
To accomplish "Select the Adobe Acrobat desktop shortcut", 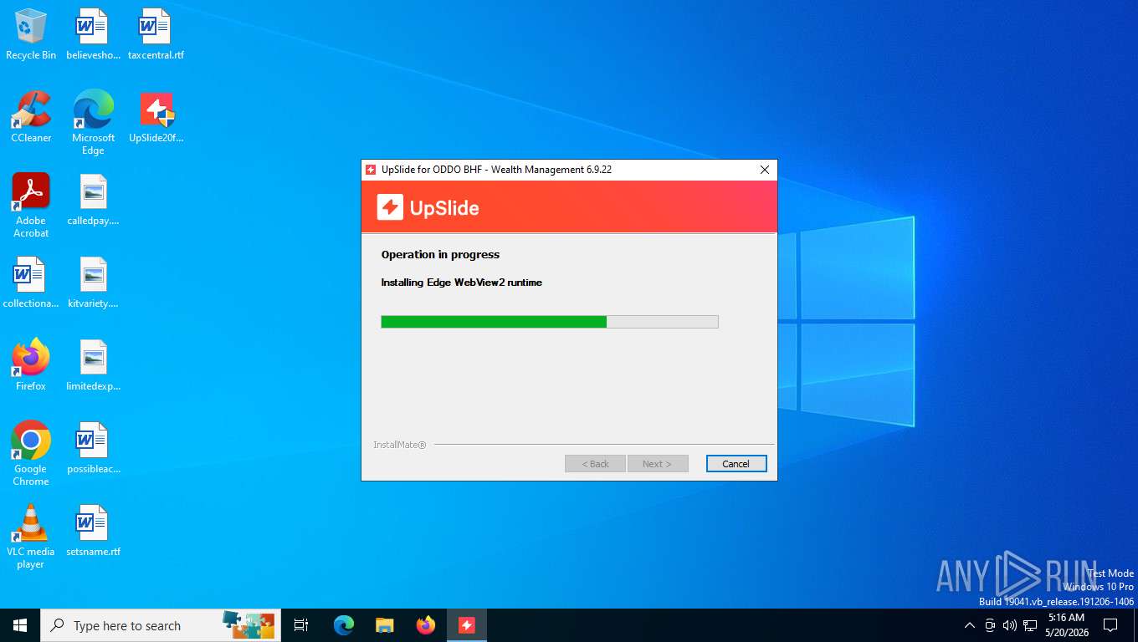I will click(31, 206).
